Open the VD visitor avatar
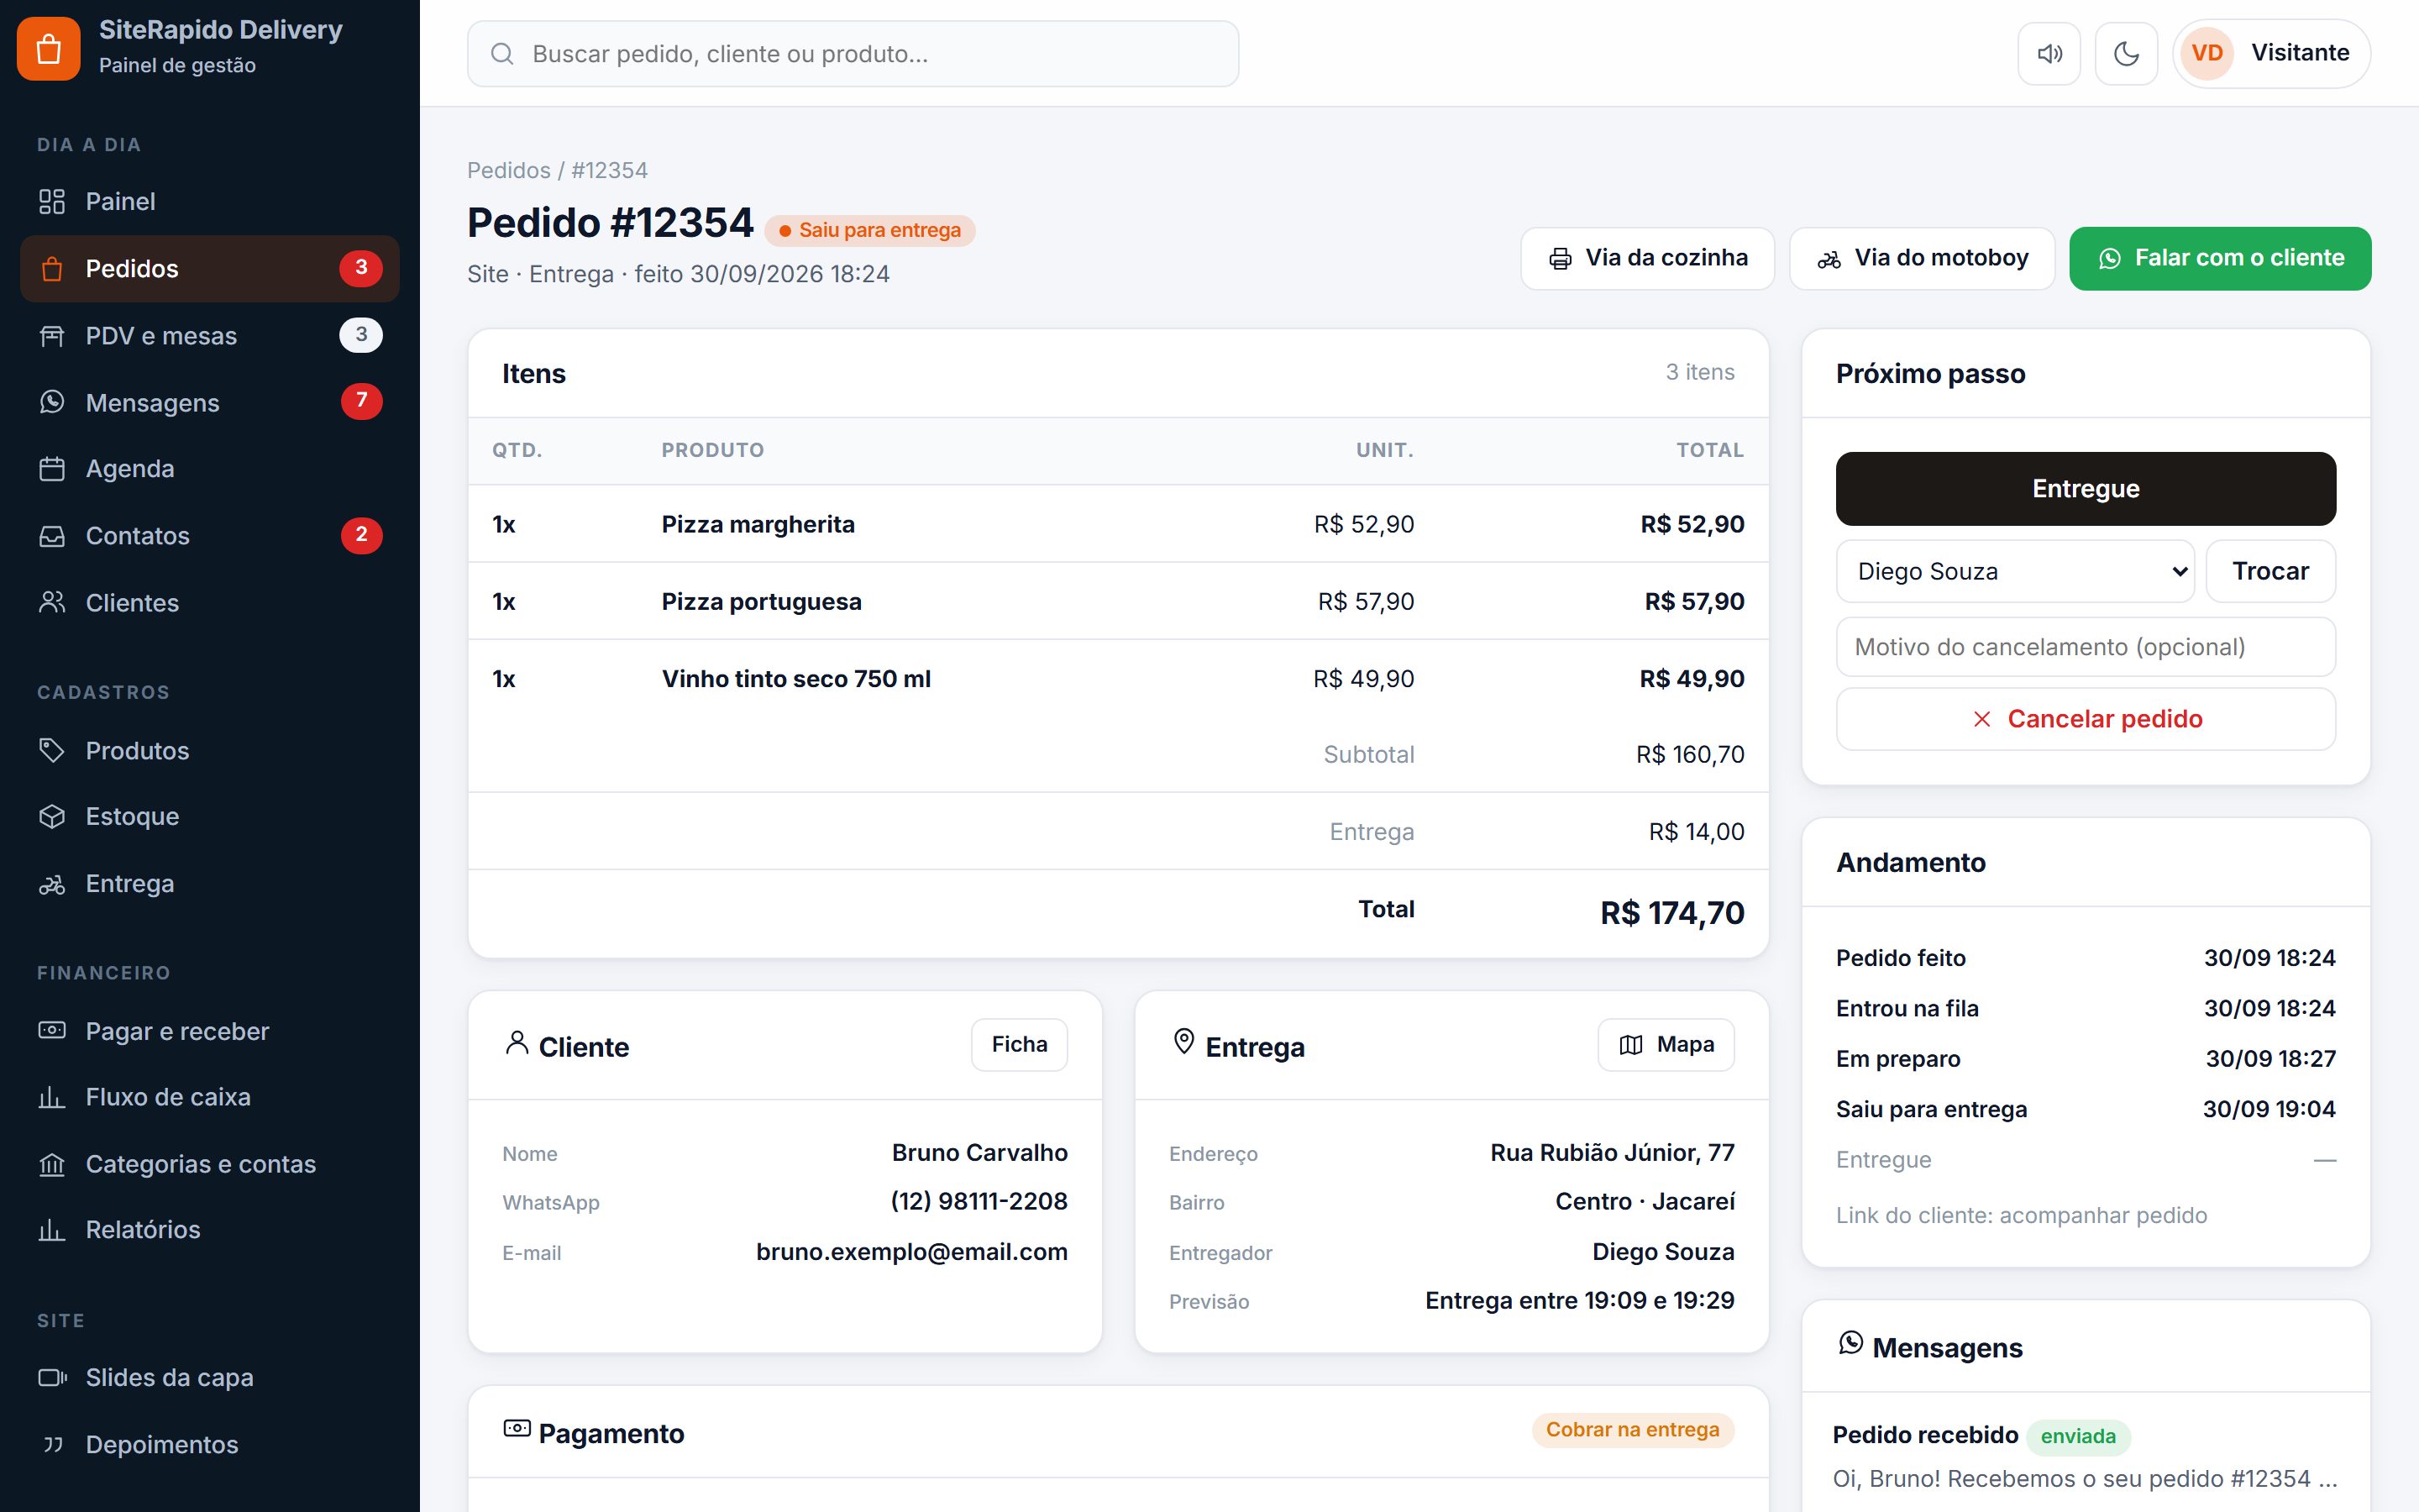This screenshot has height=1512, width=2419. (2207, 53)
